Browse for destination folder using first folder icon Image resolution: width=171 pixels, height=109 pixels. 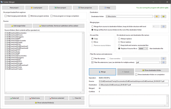point(157,17)
